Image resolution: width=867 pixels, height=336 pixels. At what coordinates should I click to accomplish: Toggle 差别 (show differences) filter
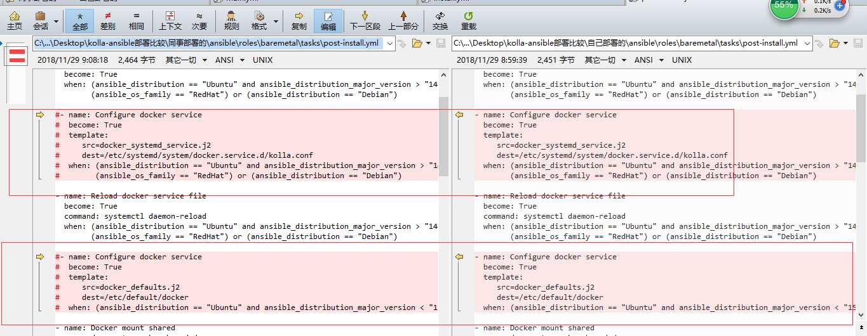[x=108, y=20]
